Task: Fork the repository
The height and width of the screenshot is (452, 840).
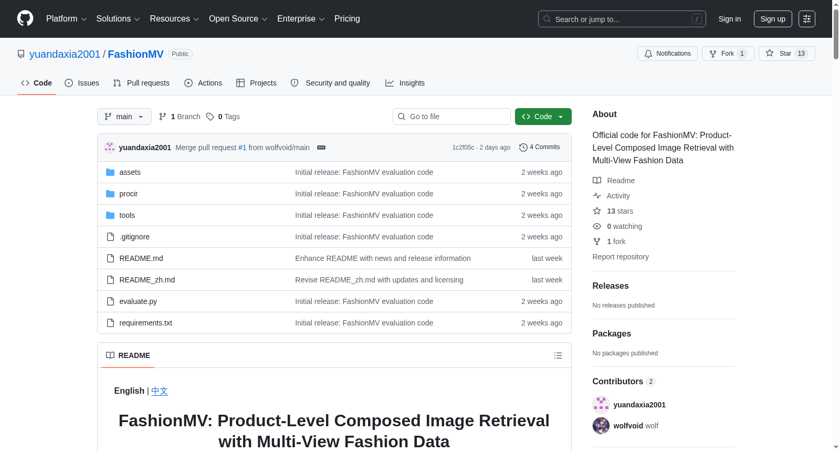Action: 728,54
